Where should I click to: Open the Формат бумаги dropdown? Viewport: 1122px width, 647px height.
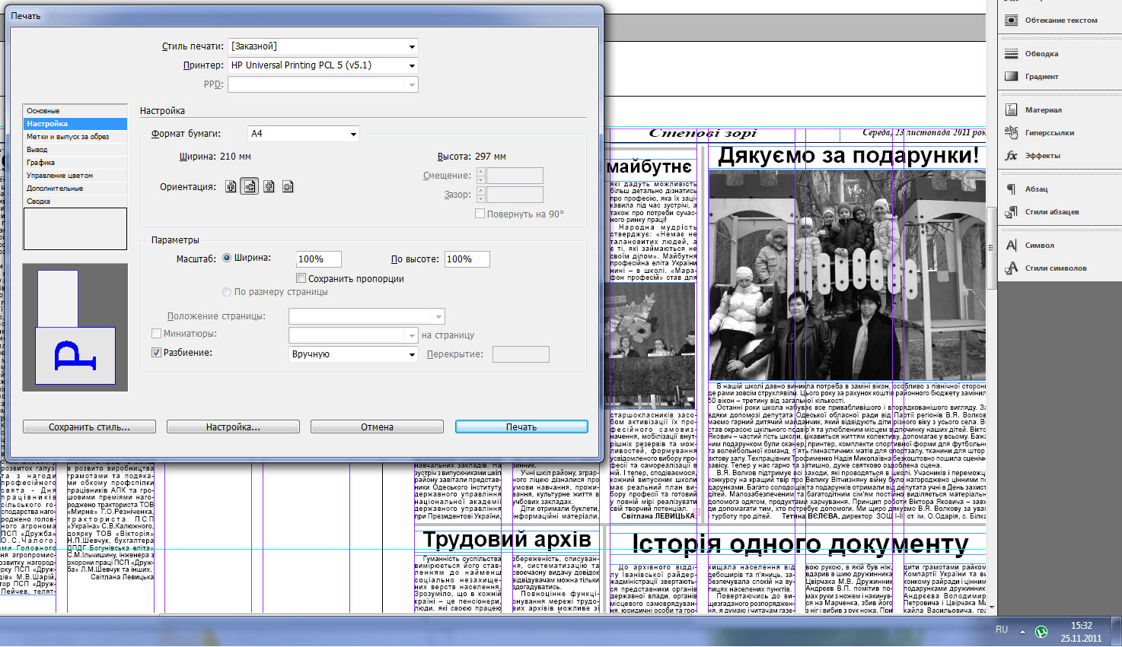(x=304, y=134)
